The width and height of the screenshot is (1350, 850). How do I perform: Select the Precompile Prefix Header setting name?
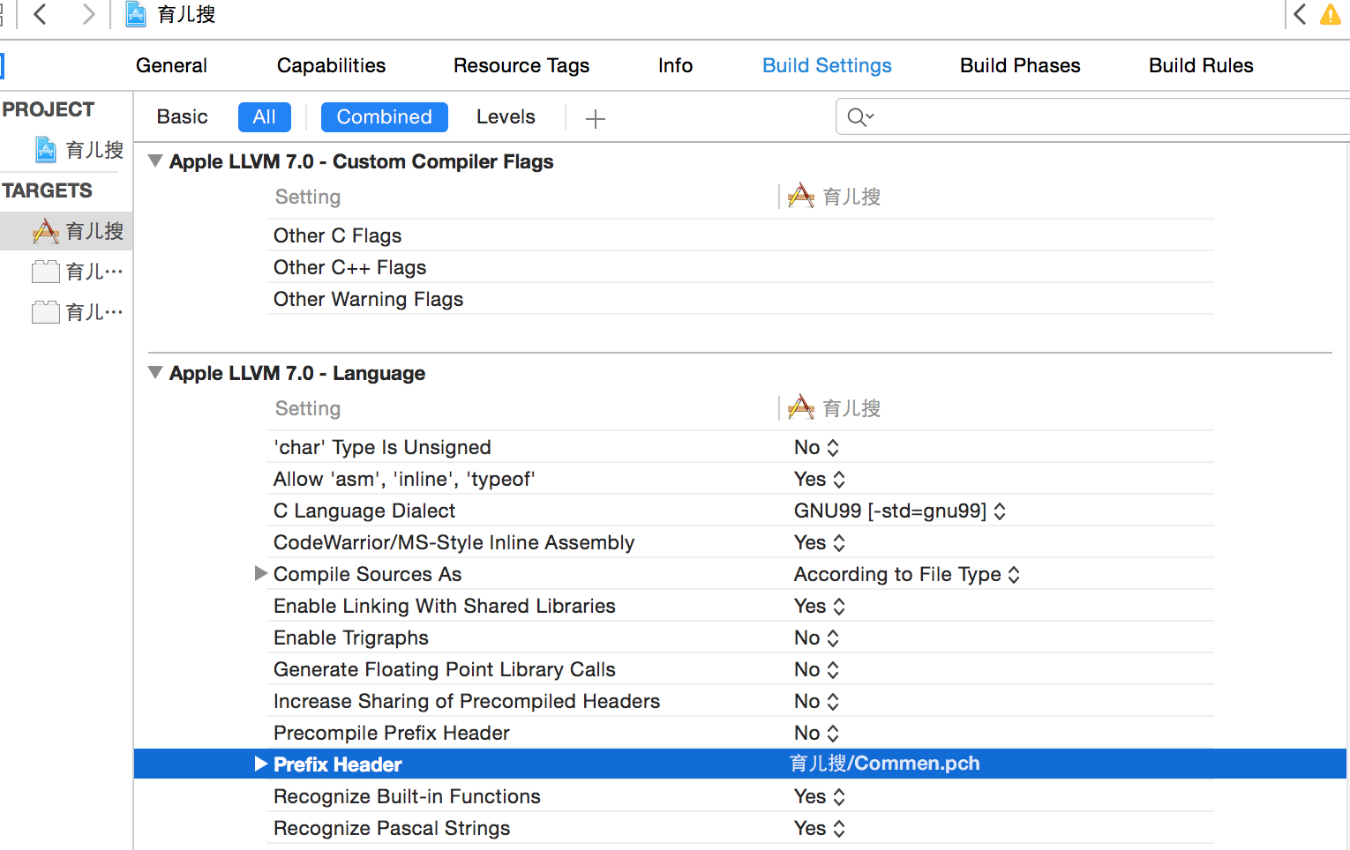coord(392,733)
